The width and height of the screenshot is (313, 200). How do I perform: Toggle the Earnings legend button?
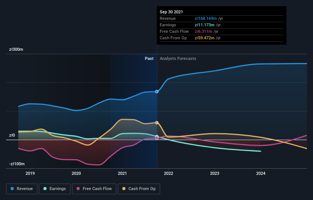click(55, 189)
